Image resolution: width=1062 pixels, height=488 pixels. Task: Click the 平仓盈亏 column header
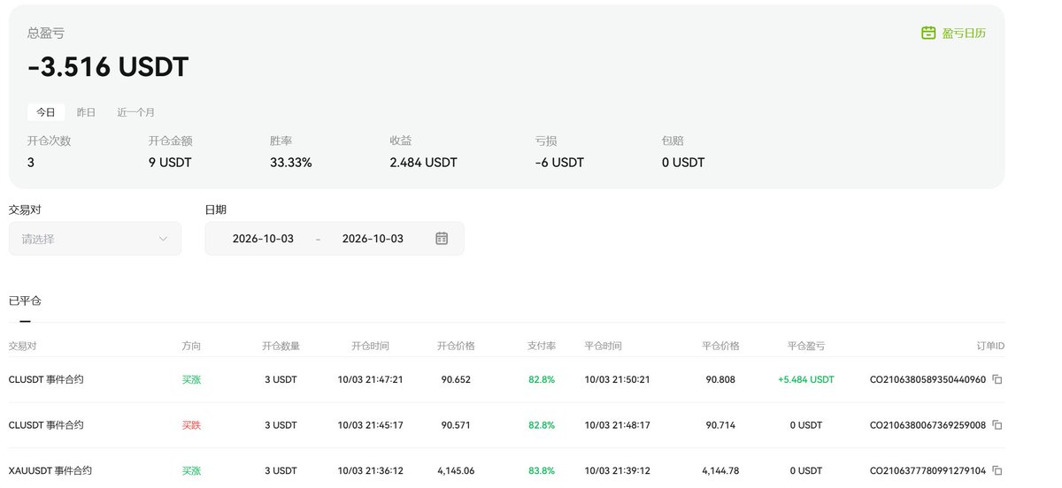click(x=806, y=346)
